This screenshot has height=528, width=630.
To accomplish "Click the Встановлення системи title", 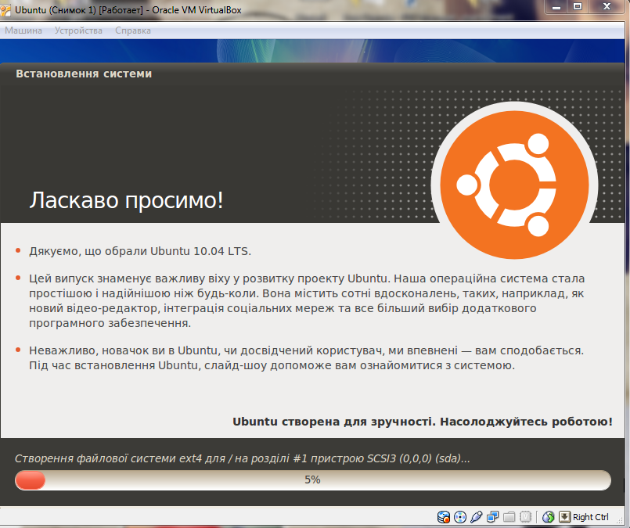I will (84, 74).
